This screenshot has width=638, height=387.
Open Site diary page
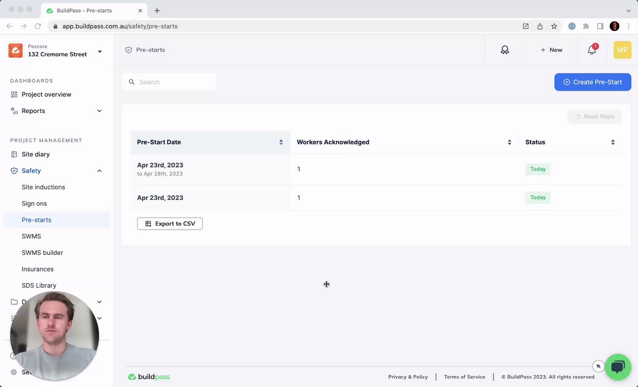[35, 154]
